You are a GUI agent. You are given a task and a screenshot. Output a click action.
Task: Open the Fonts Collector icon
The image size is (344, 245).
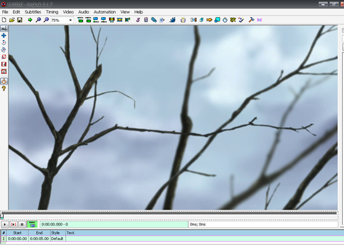tap(162, 20)
